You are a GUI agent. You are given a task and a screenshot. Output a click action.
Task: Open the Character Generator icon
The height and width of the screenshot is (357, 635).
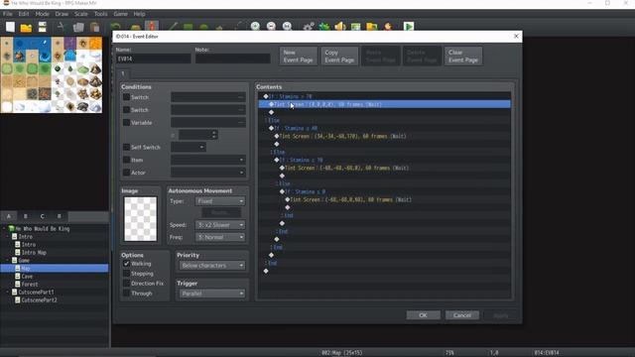388,27
